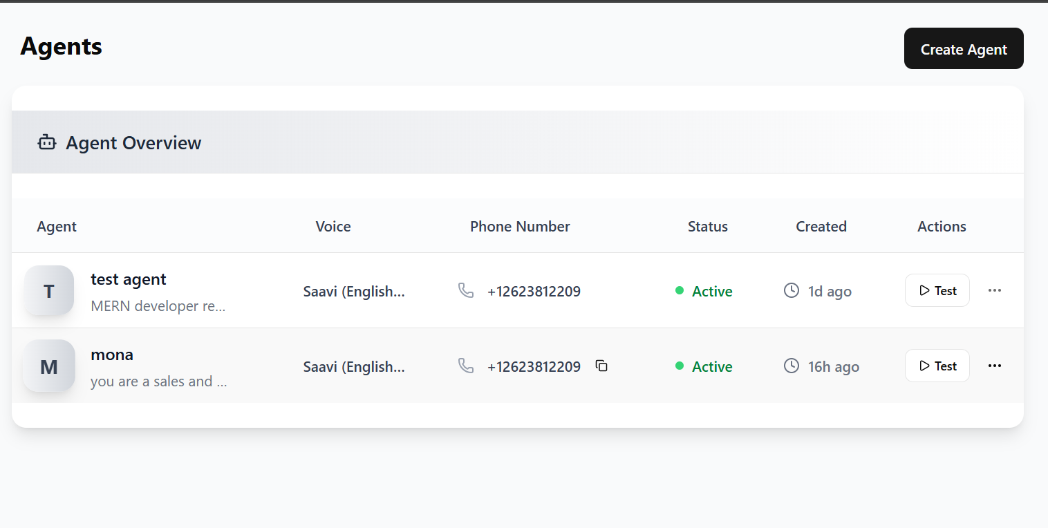Viewport: 1048px width, 528px height.
Task: Click the Created column header
Action: pos(821,227)
